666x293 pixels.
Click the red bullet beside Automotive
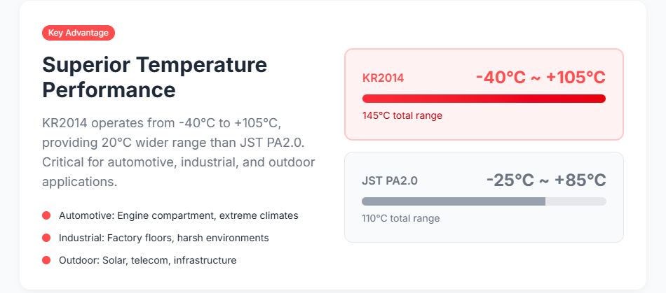46,215
